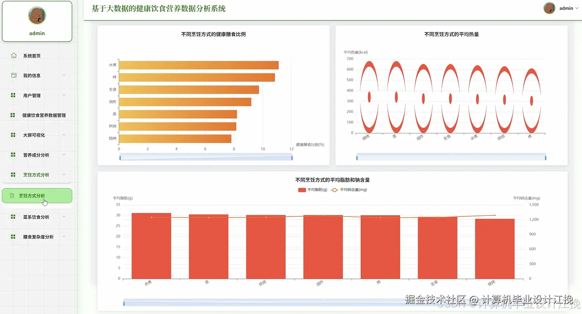Click the 油炸 bar in average fat chart
This screenshot has height=314, width=582.
(323, 247)
